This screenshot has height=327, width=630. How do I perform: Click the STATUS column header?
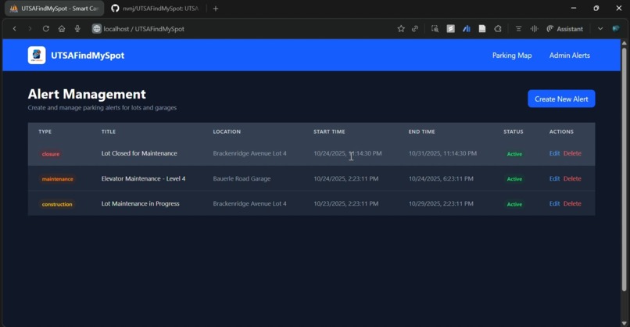click(513, 131)
